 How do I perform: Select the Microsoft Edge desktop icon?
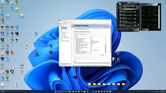(x=2, y=15)
